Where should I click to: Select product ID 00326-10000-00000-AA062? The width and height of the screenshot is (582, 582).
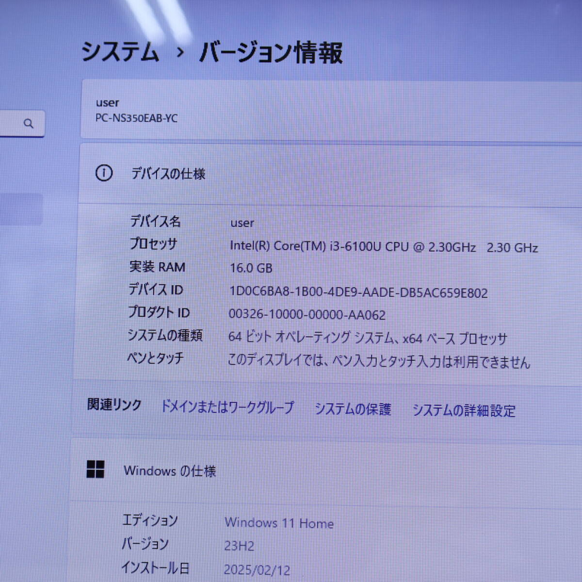[x=307, y=315]
